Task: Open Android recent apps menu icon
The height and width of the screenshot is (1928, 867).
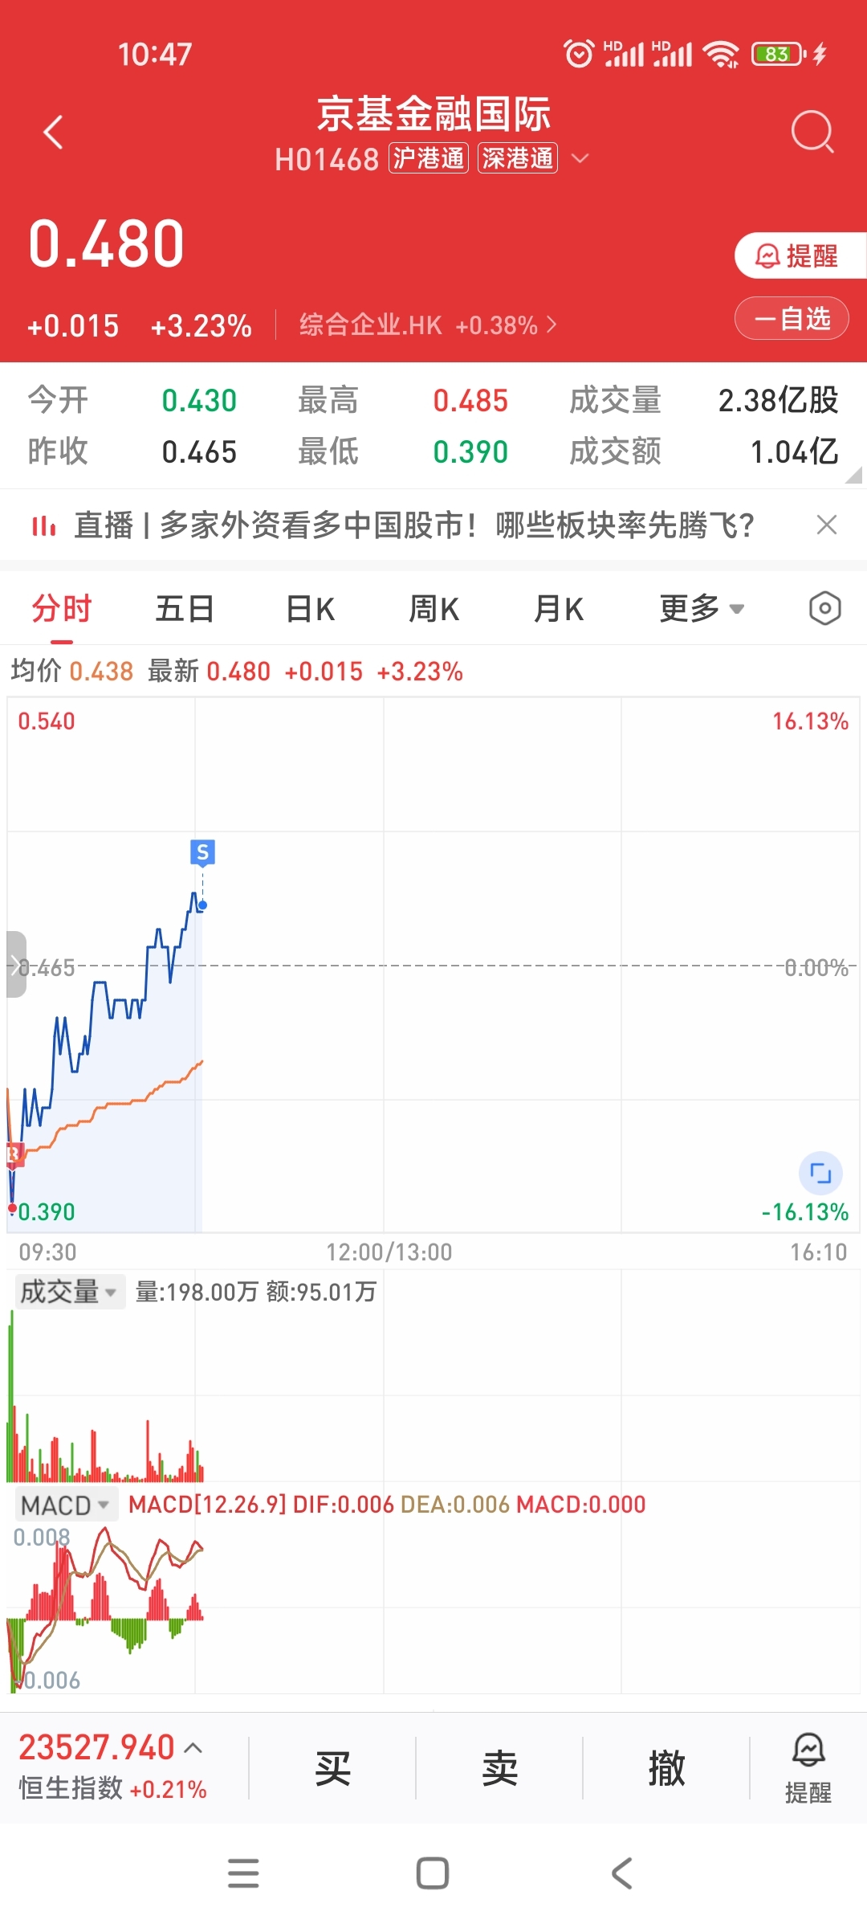Action: (243, 1873)
